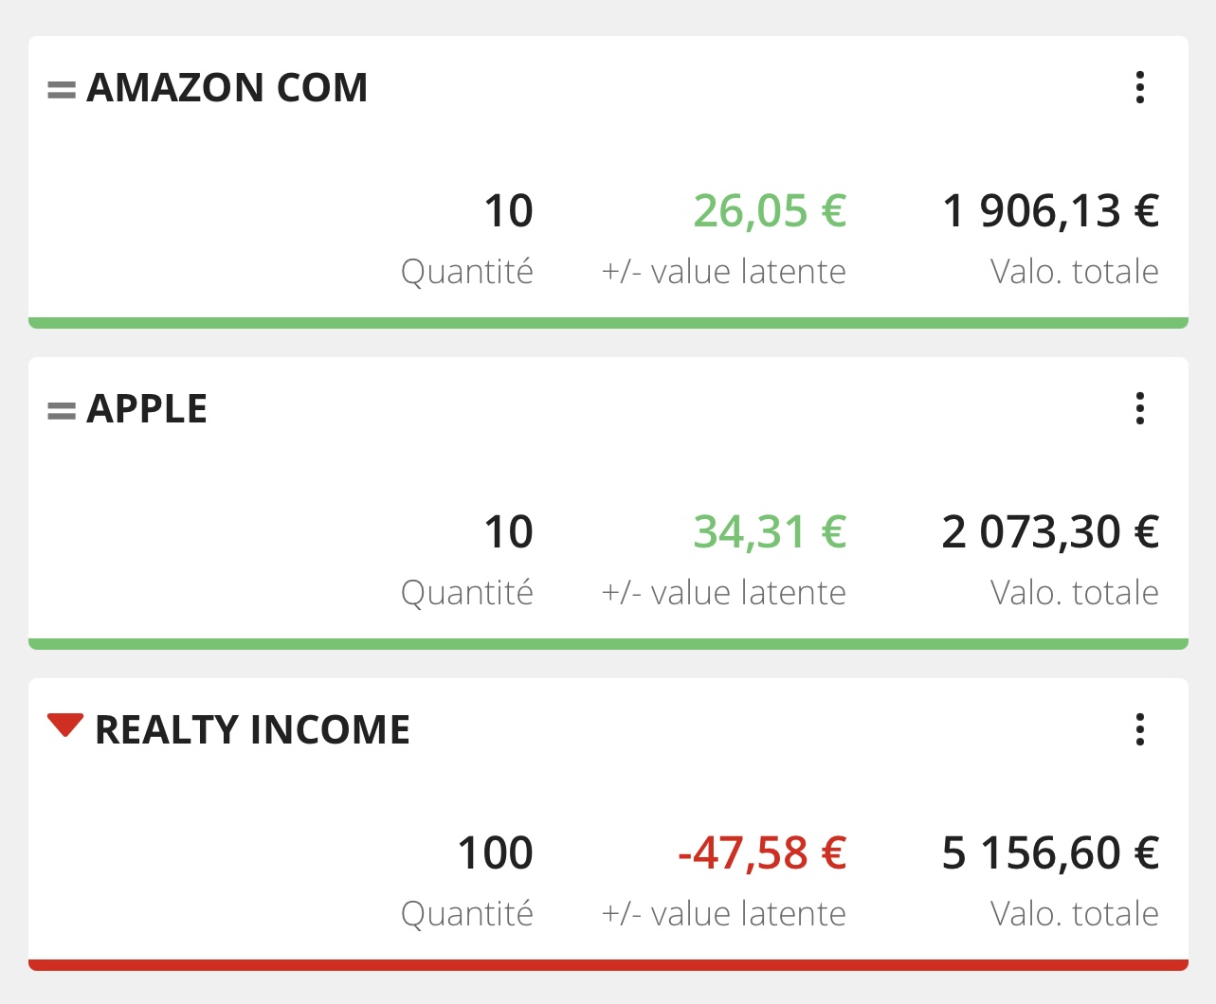Click the 1 906,13 € total valuation

1050,210
